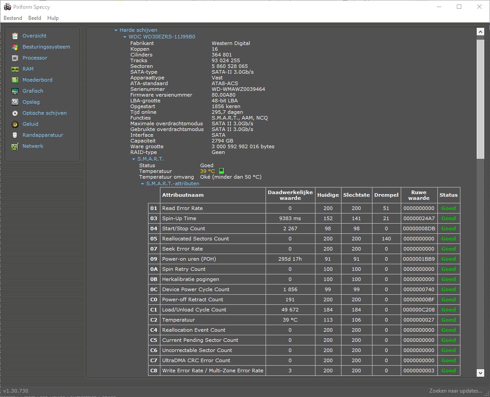Open the Beeld menu

pos(34,18)
